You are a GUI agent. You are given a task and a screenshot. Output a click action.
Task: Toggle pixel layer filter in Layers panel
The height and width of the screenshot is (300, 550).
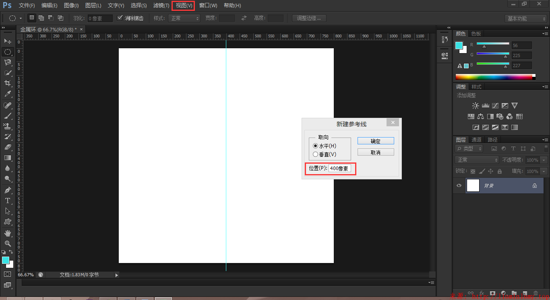point(494,149)
